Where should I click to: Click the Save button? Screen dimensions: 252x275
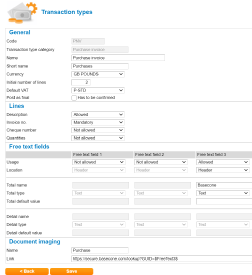71,271
